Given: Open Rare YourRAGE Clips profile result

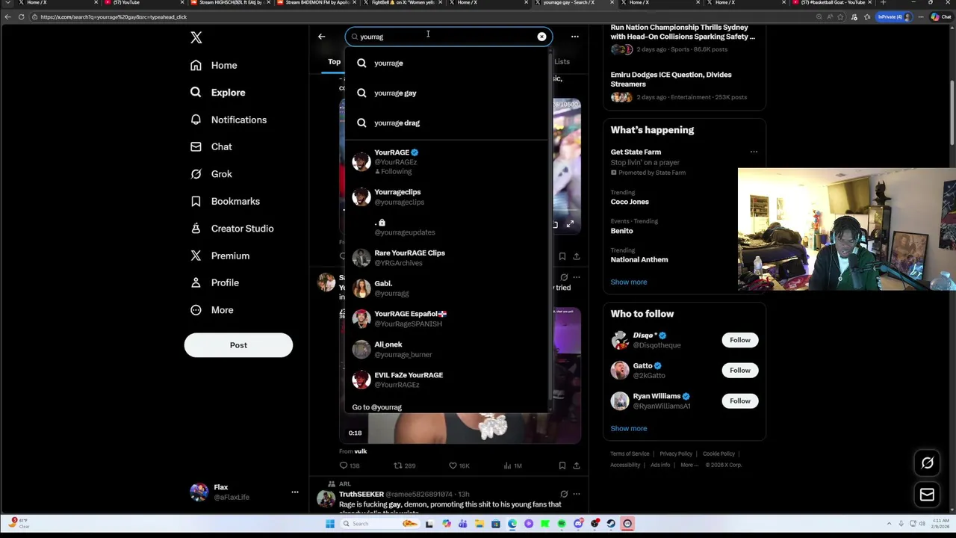Looking at the screenshot, I should (447, 258).
